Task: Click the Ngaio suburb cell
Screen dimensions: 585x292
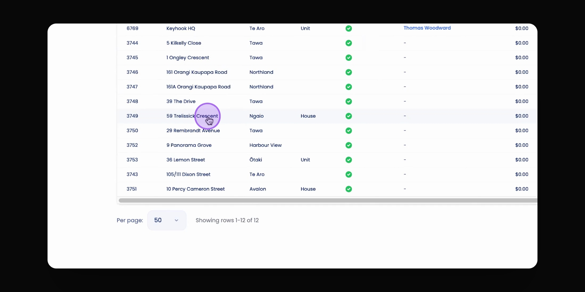Action: 256,116
